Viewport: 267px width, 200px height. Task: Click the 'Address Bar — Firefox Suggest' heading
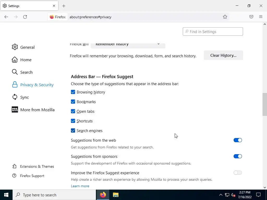click(x=102, y=77)
